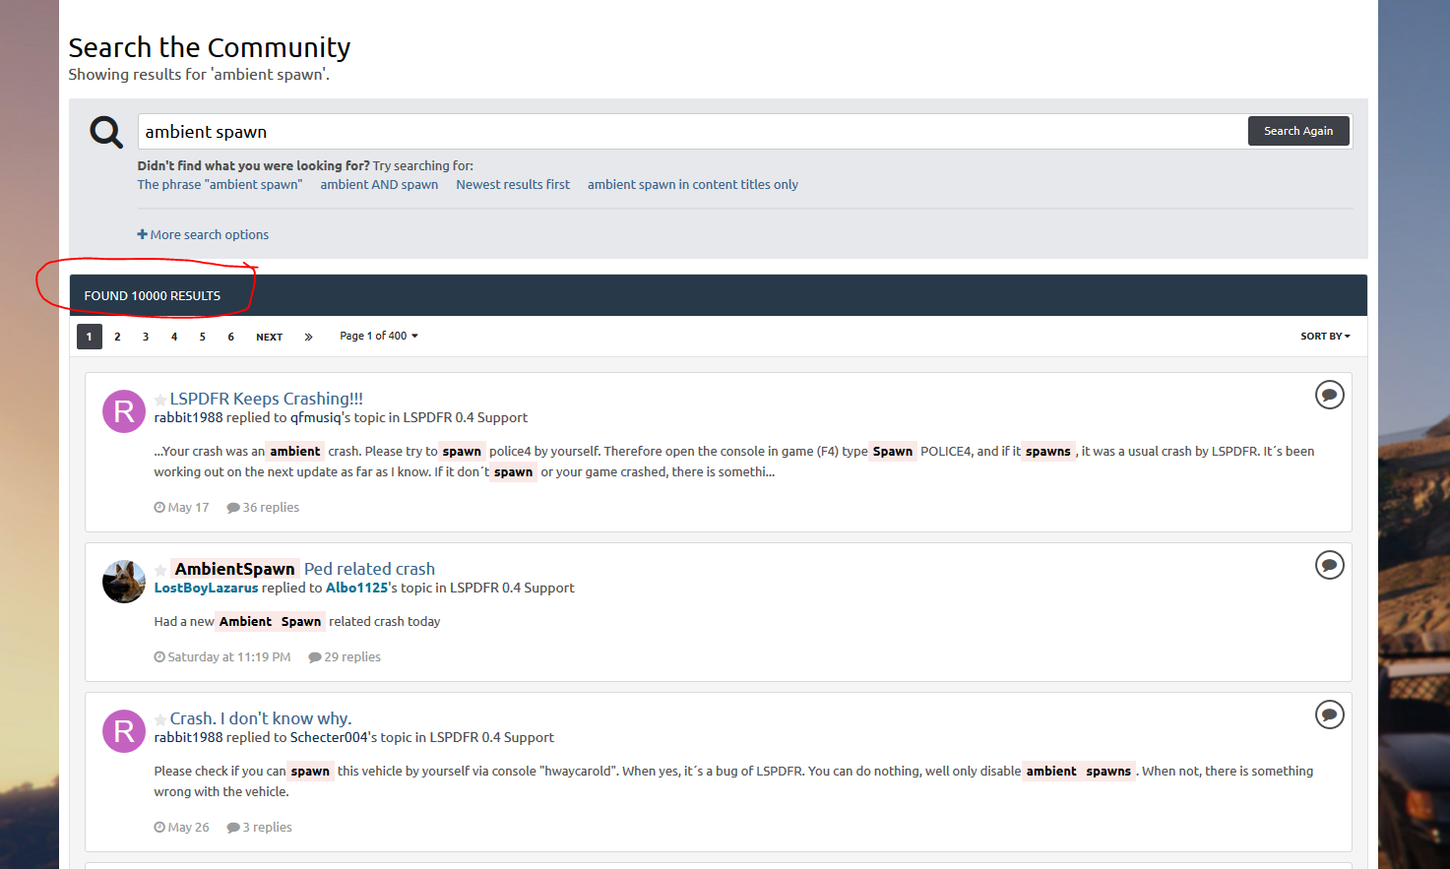Click the double-arrow last page icon
The width and height of the screenshot is (1450, 869).
coord(308,337)
